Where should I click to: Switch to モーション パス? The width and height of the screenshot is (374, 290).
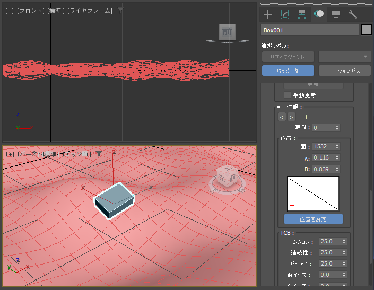tap(345, 71)
